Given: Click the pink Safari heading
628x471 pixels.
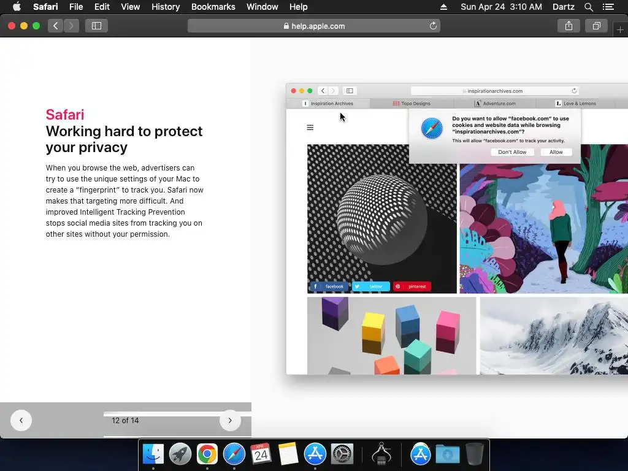Looking at the screenshot, I should (x=65, y=115).
